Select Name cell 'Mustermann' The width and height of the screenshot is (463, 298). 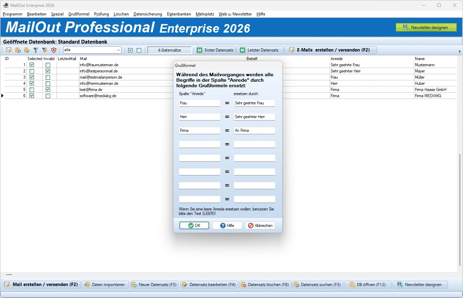[x=436, y=65]
